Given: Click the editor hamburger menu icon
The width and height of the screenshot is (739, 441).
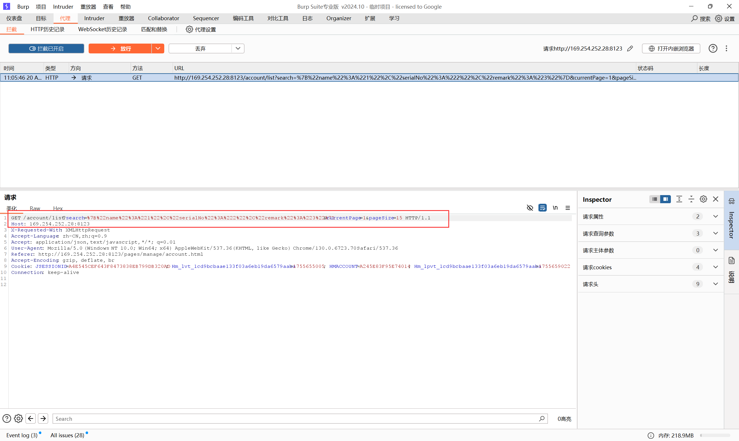Looking at the screenshot, I should 568,208.
